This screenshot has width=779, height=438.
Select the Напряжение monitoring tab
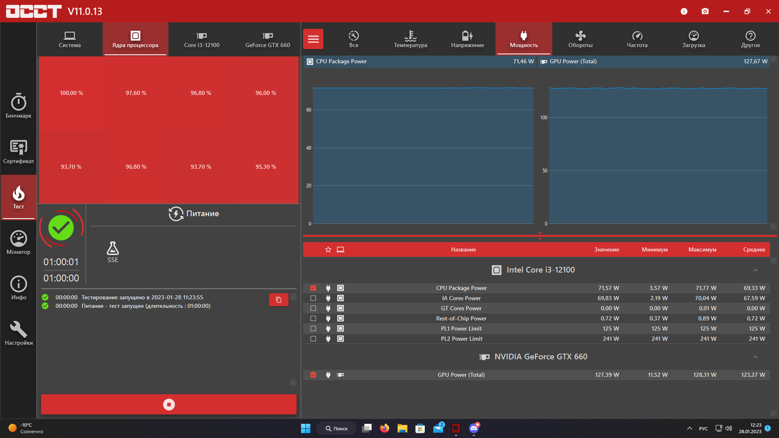coord(467,39)
